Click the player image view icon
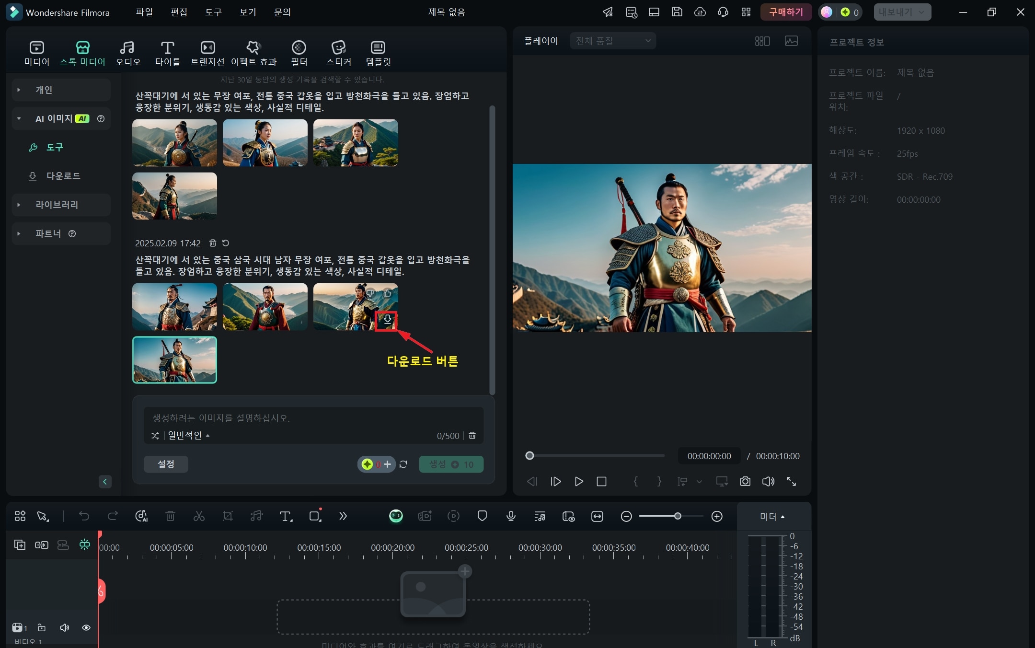1035x648 pixels. tap(791, 41)
